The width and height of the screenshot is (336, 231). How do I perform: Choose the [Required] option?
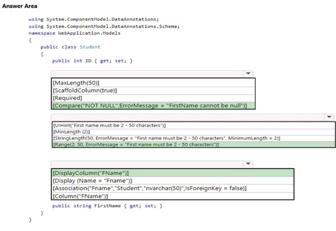tap(153, 98)
